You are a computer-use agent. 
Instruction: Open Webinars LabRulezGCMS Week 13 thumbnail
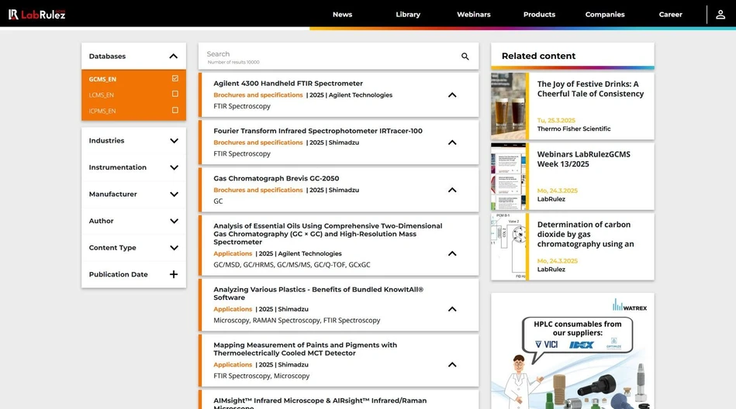508,177
